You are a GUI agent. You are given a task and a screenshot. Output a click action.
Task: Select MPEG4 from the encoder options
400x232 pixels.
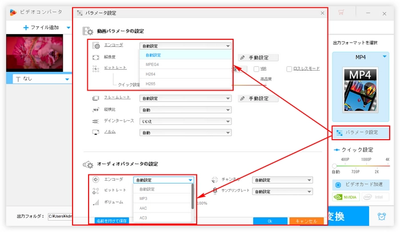(152, 64)
